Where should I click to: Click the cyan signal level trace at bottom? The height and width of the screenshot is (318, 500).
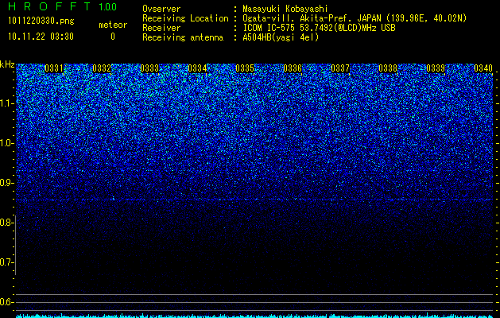[x=254, y=316]
